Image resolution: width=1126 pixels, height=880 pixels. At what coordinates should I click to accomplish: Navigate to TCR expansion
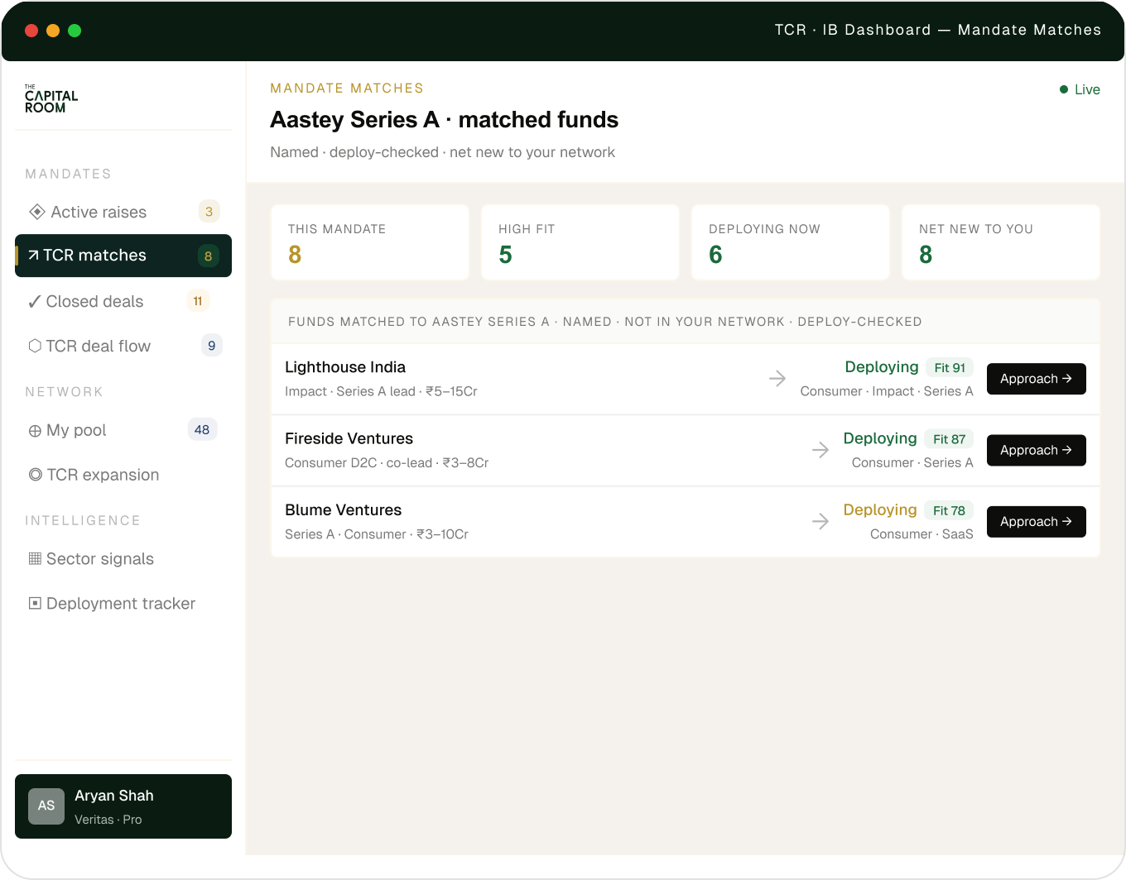[123, 475]
